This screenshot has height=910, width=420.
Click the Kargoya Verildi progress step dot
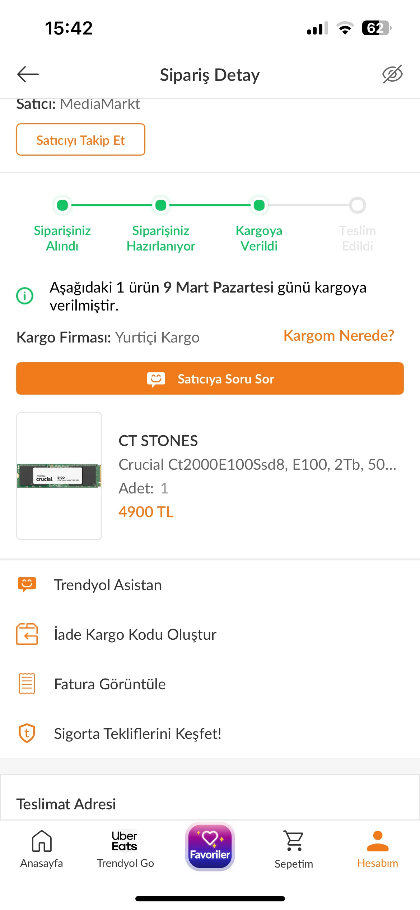(259, 205)
